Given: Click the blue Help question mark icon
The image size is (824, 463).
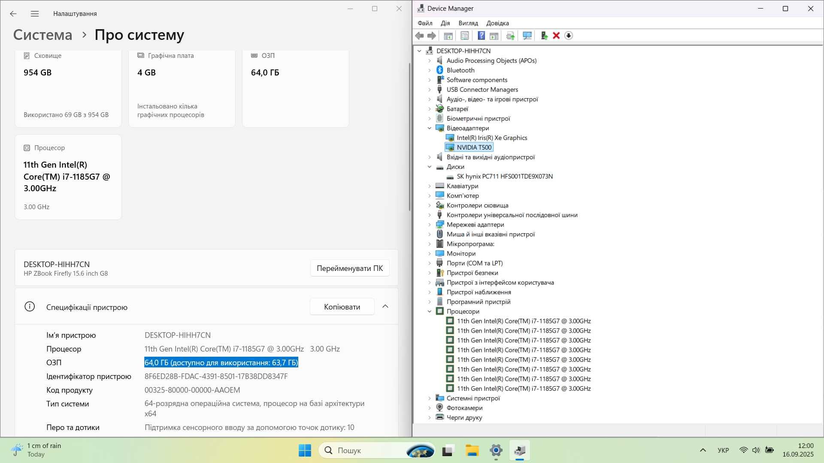Looking at the screenshot, I should coord(481,36).
